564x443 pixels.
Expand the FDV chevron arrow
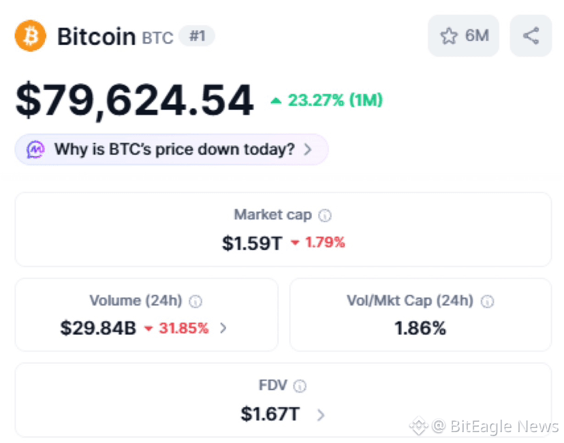pos(321,414)
